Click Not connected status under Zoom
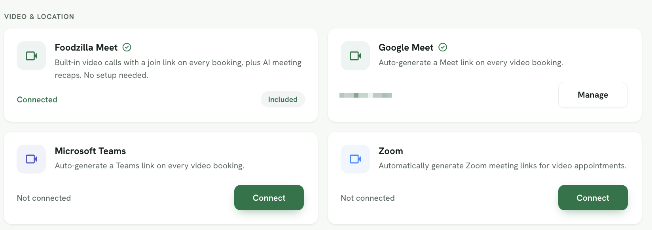The image size is (652, 230). [x=368, y=198]
